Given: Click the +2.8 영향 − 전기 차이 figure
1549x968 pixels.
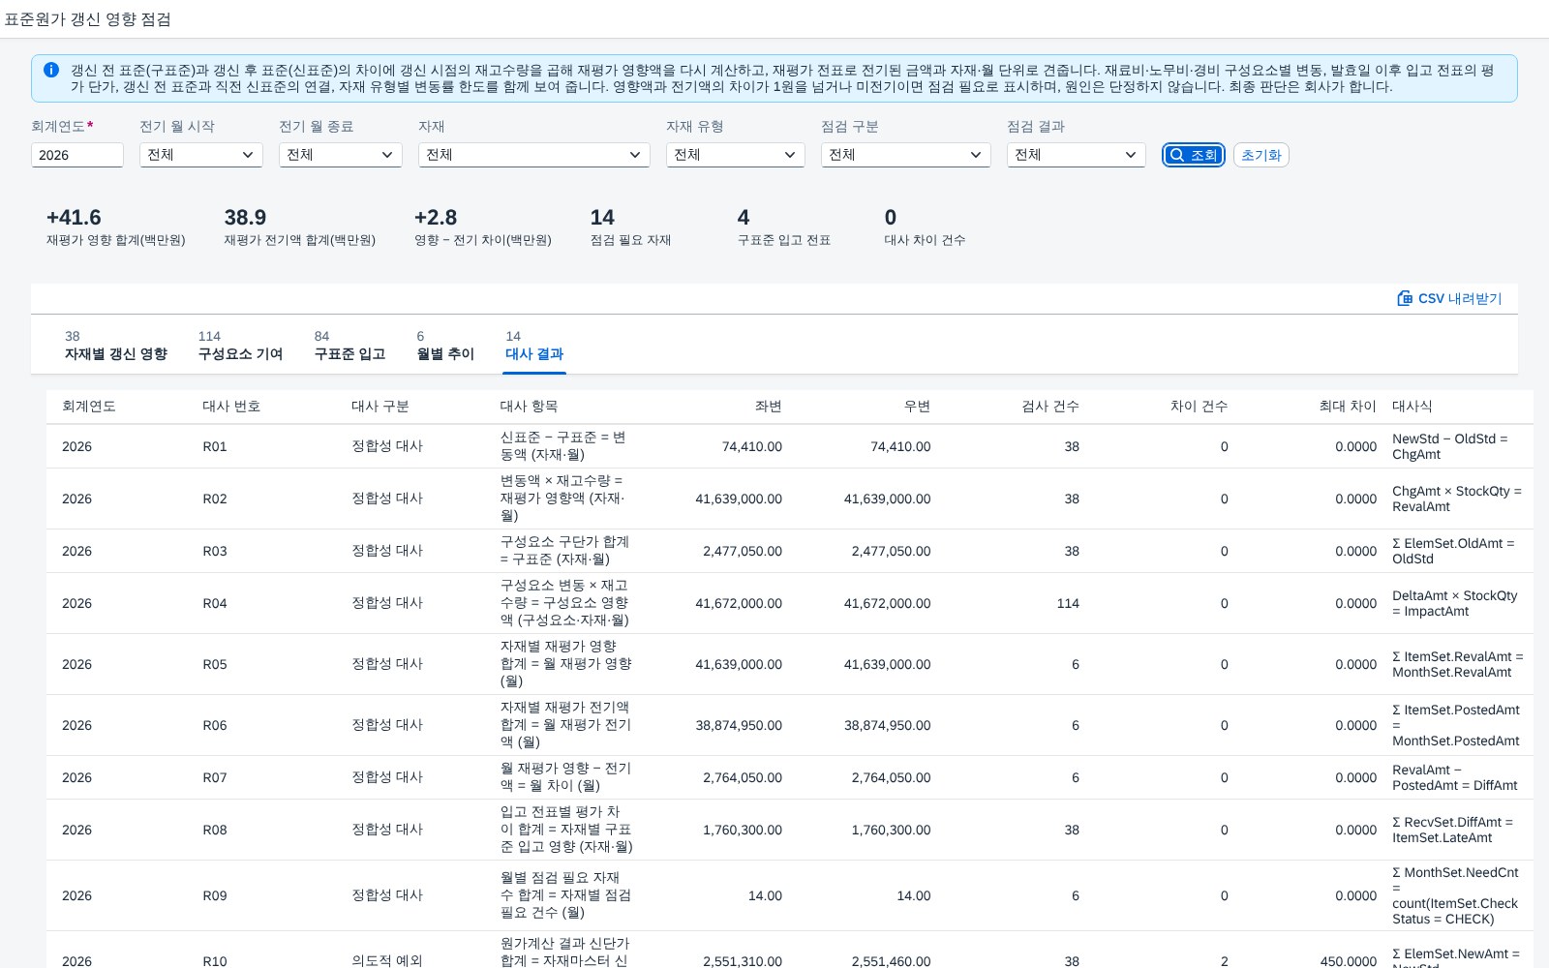Looking at the screenshot, I should coord(436,218).
